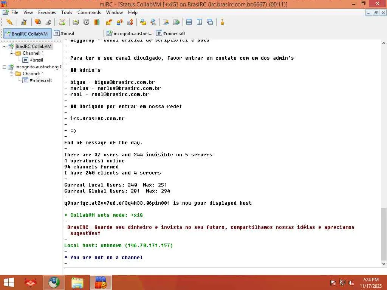Click the muted volume tray icon
This screenshot has height=290, width=387.
point(351,283)
